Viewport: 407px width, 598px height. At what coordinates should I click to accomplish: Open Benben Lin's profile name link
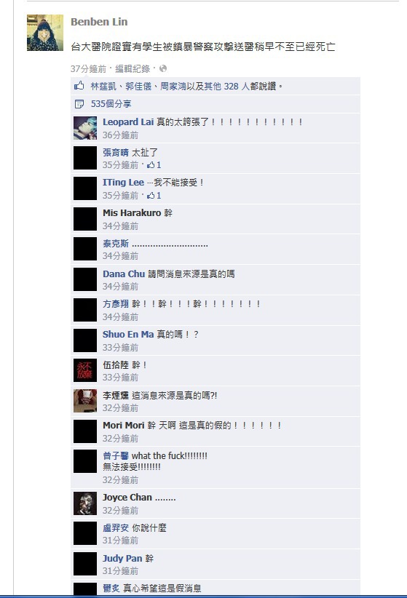coord(99,22)
